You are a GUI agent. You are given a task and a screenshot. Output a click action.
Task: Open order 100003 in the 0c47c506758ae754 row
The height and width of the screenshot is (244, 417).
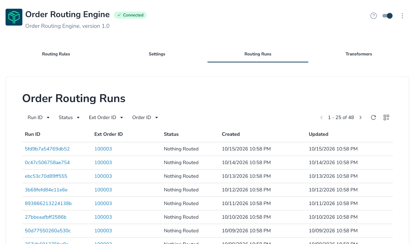[103, 163]
